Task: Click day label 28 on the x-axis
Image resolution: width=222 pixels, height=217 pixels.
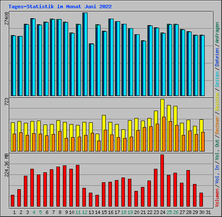Action: click(189, 212)
